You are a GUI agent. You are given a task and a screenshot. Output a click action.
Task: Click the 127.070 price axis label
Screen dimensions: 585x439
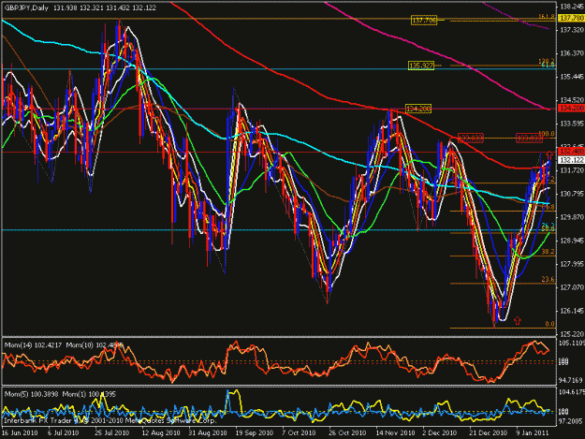[x=572, y=287]
